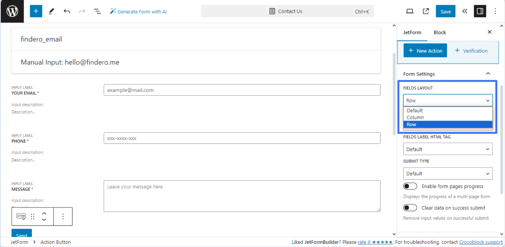Open the Document Overview panel
This screenshot has height=247, width=505.
point(97,11)
